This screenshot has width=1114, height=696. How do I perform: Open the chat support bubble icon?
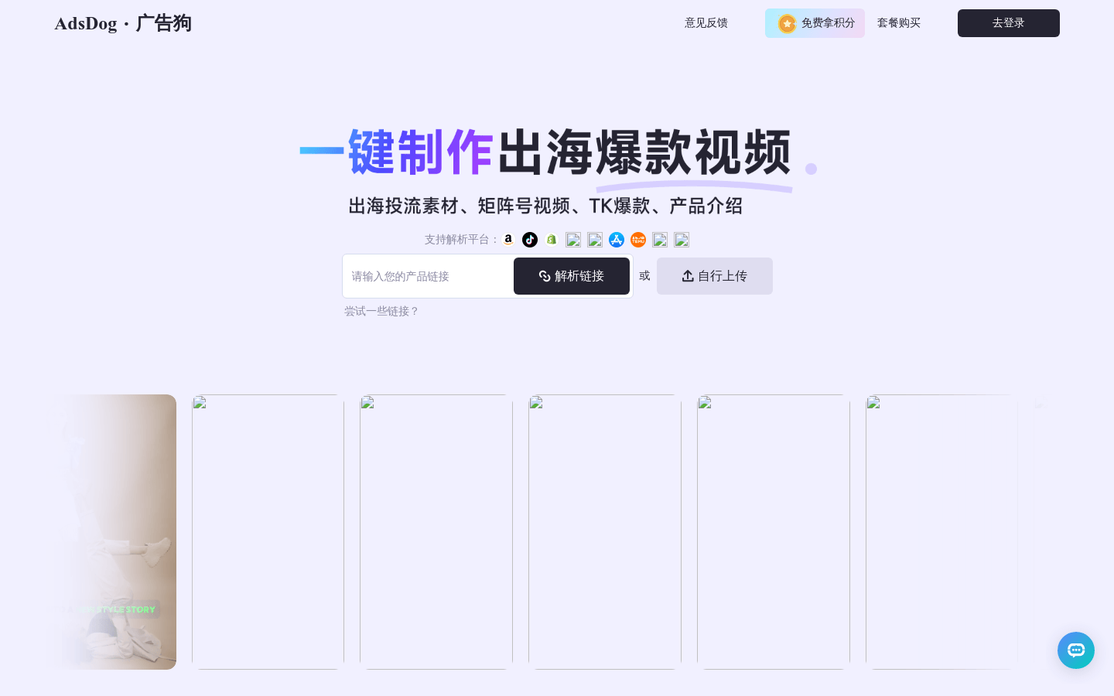1076,650
